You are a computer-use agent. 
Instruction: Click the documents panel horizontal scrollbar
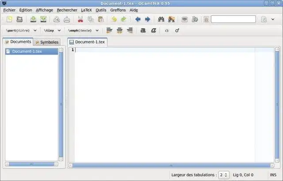(x=31, y=164)
